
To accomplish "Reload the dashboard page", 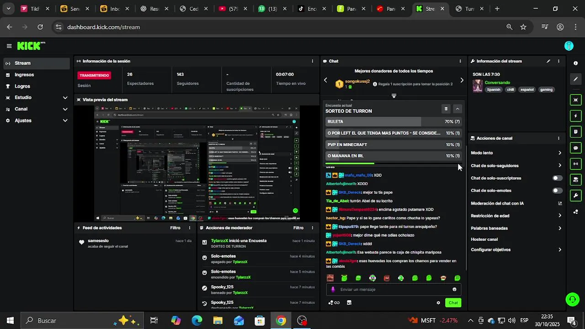I will 40,27.
